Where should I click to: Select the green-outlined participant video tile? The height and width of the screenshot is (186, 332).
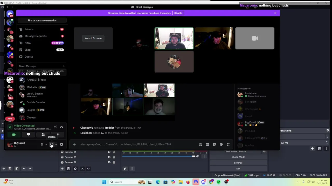pos(174,38)
